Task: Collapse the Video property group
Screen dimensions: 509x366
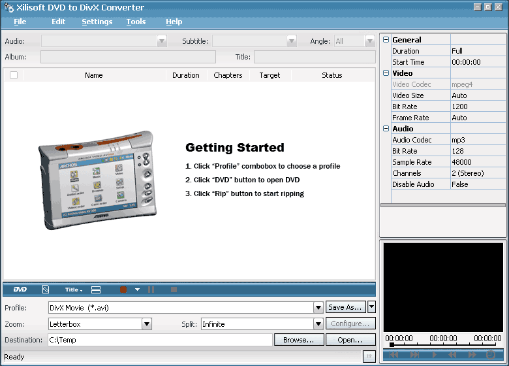Action: coord(386,73)
